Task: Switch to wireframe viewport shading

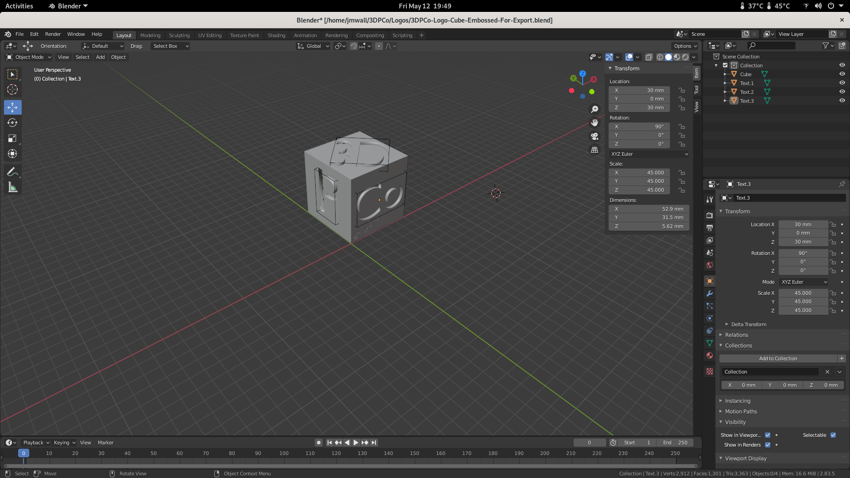Action: point(660,57)
